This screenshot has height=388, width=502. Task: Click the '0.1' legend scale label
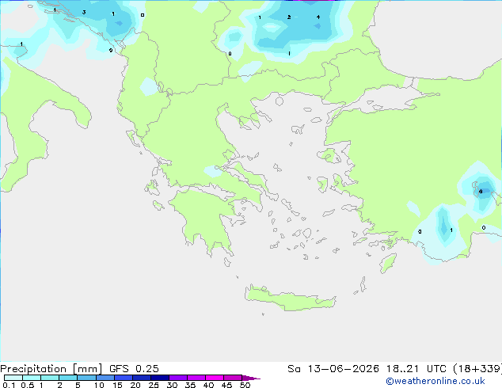pyautogui.click(x=9, y=385)
